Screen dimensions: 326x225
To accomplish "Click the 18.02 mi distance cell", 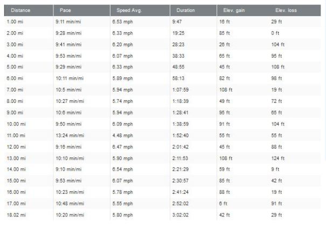I will [15, 216].
